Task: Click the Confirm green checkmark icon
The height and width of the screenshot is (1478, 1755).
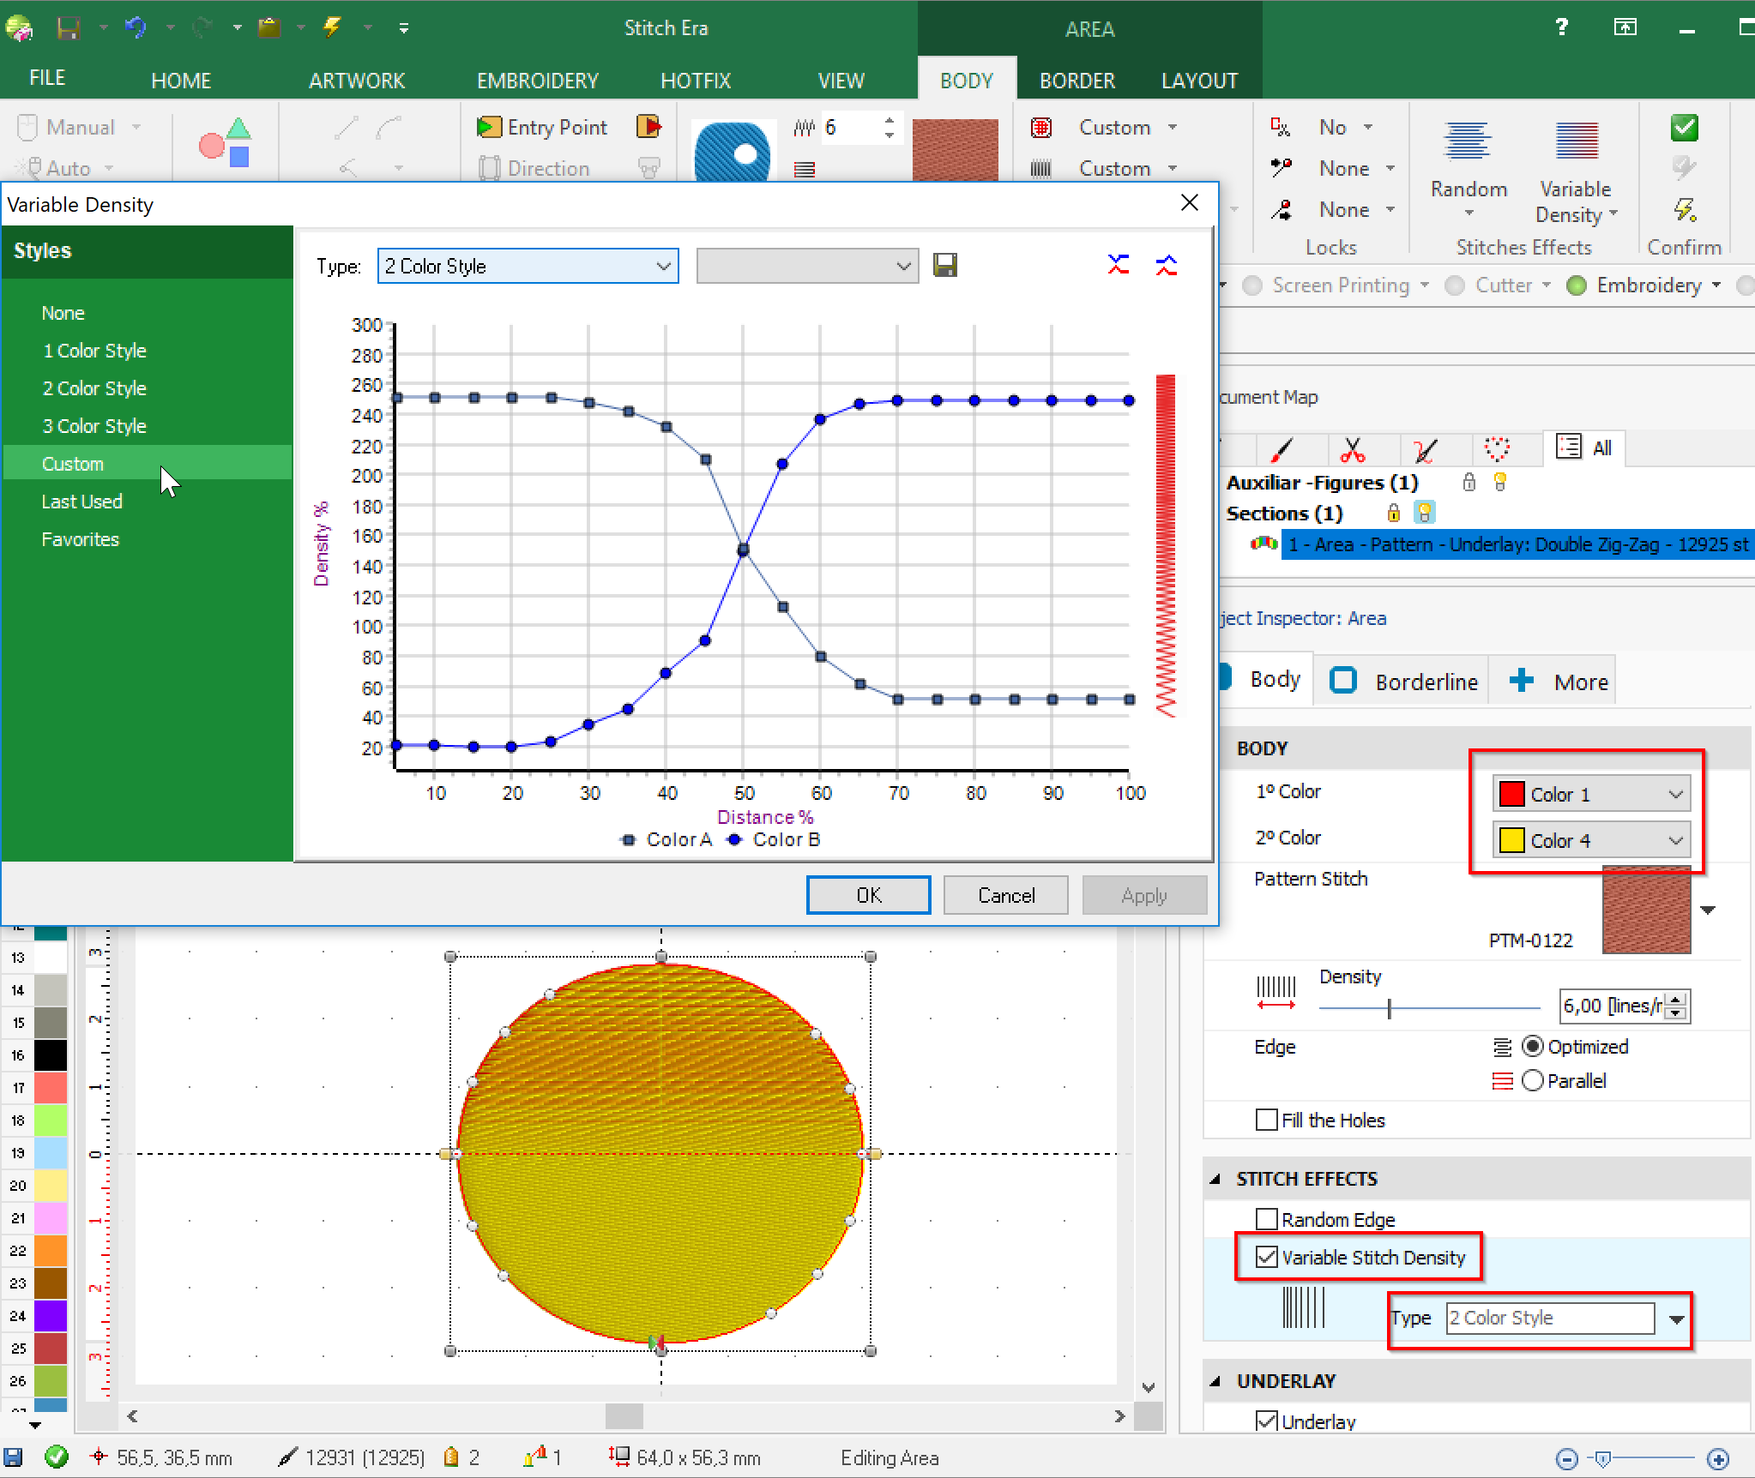Action: [1684, 129]
